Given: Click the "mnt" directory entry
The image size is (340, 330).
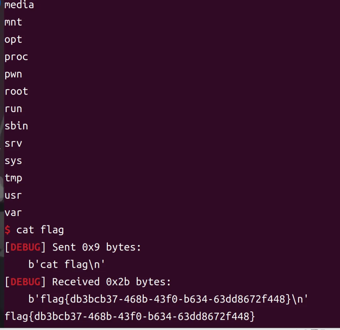Looking at the screenshot, I should click(x=13, y=22).
